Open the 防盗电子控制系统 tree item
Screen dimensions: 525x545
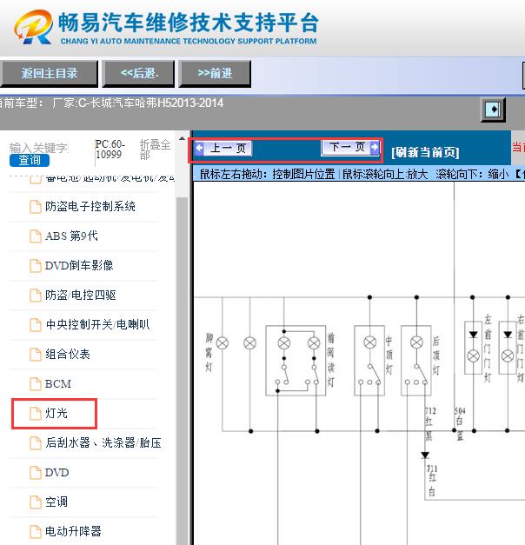90,207
